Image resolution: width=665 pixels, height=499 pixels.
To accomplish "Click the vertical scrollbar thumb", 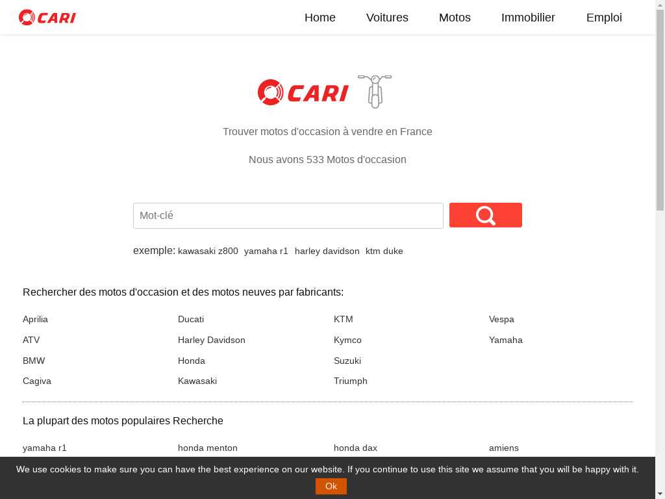I will (660, 109).
